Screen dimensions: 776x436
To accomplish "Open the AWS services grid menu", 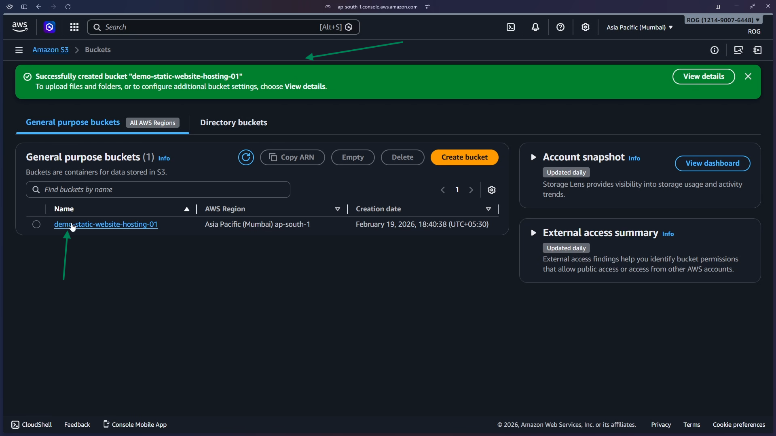I will [74, 27].
